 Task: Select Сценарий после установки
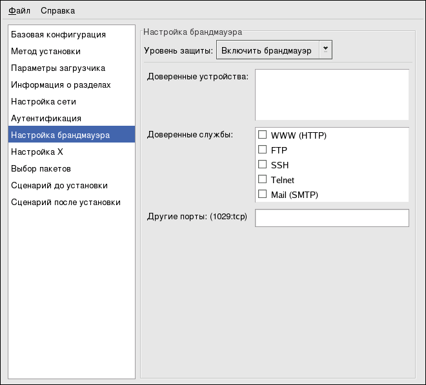click(x=66, y=202)
